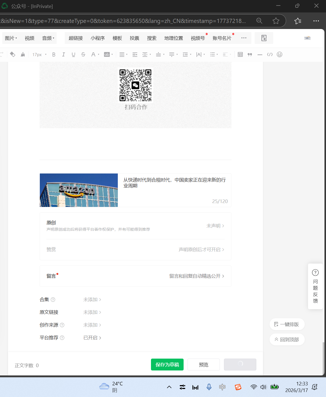Insert 地理位置
Viewport: 326px width, 397px height.
click(174, 38)
